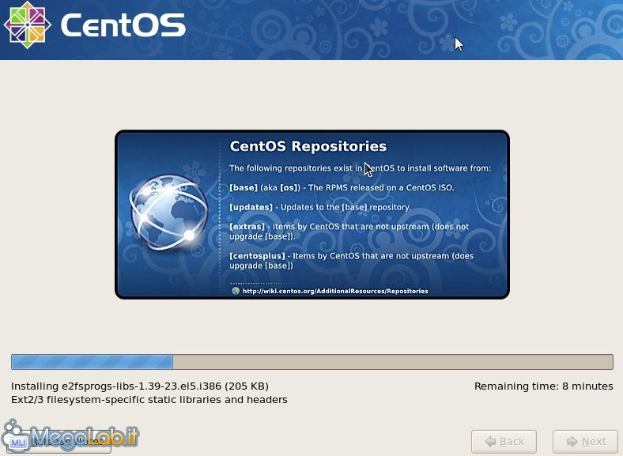Screen dimensions: 623x456
Task: Click the "The following repositories exist" sentence
Action: (x=360, y=168)
